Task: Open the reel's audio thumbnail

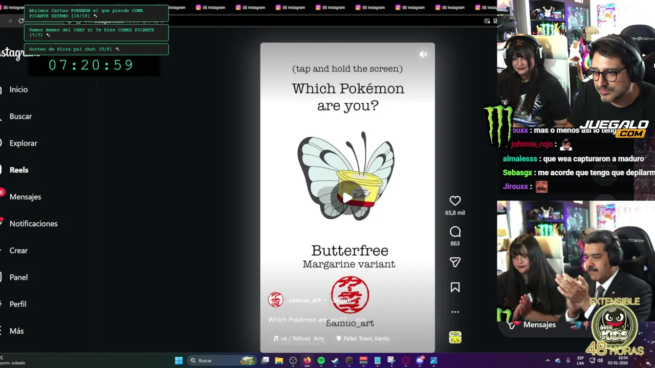Action: click(x=455, y=337)
